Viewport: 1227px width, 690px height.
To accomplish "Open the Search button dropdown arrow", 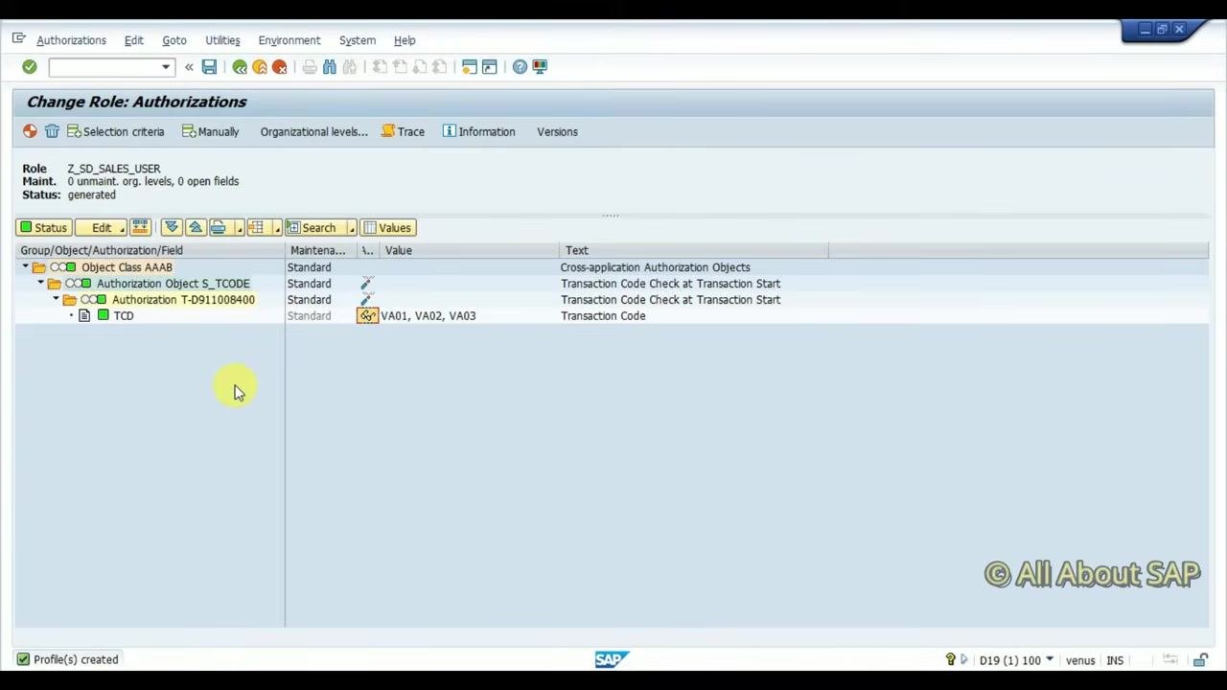I will (x=352, y=228).
